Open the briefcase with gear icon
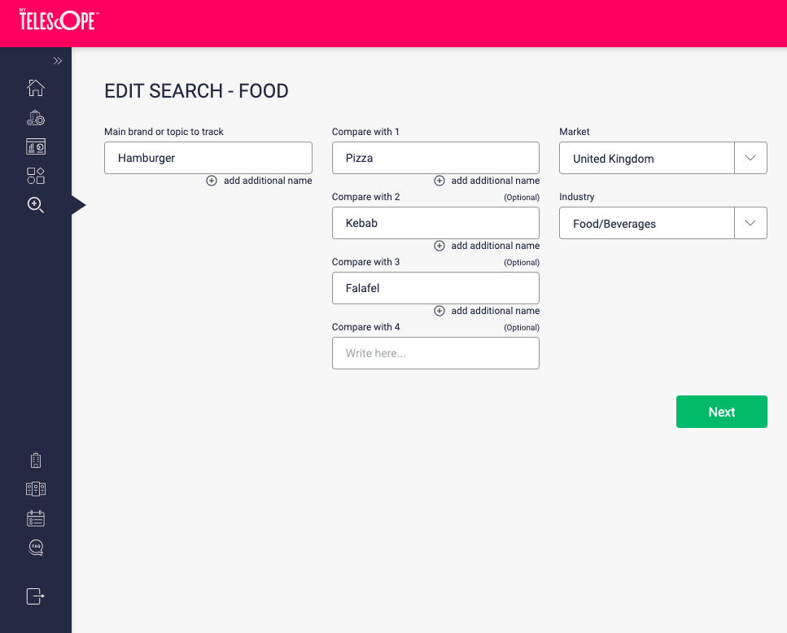 (x=36, y=118)
